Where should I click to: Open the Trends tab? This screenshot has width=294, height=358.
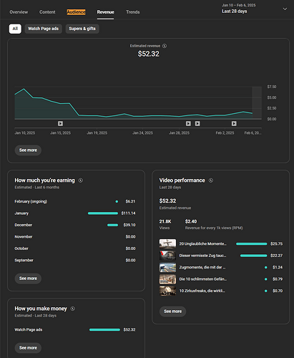[133, 12]
